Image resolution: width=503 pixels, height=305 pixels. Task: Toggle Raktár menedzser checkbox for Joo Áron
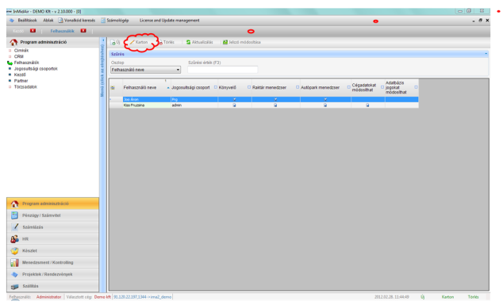tap(275, 100)
